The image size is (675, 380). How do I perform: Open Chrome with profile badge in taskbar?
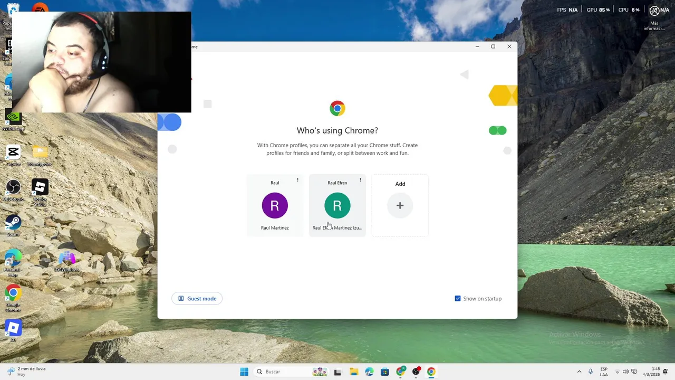pos(400,372)
